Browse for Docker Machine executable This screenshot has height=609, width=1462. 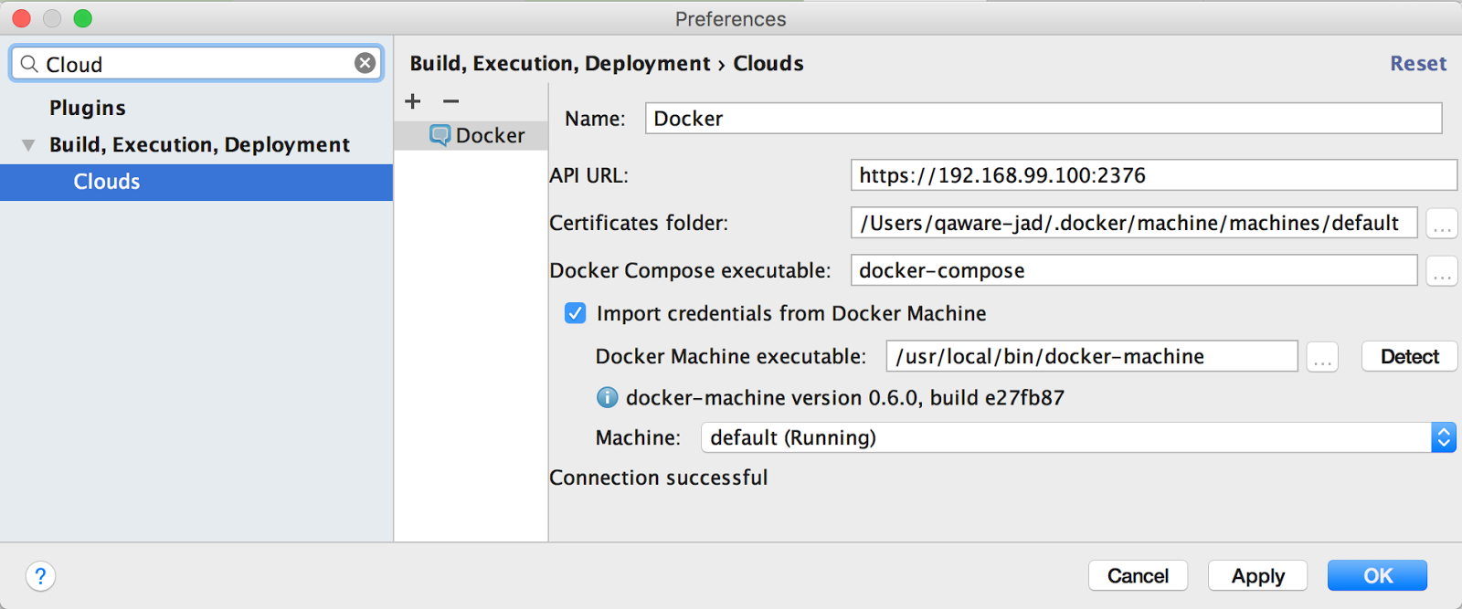1321,357
